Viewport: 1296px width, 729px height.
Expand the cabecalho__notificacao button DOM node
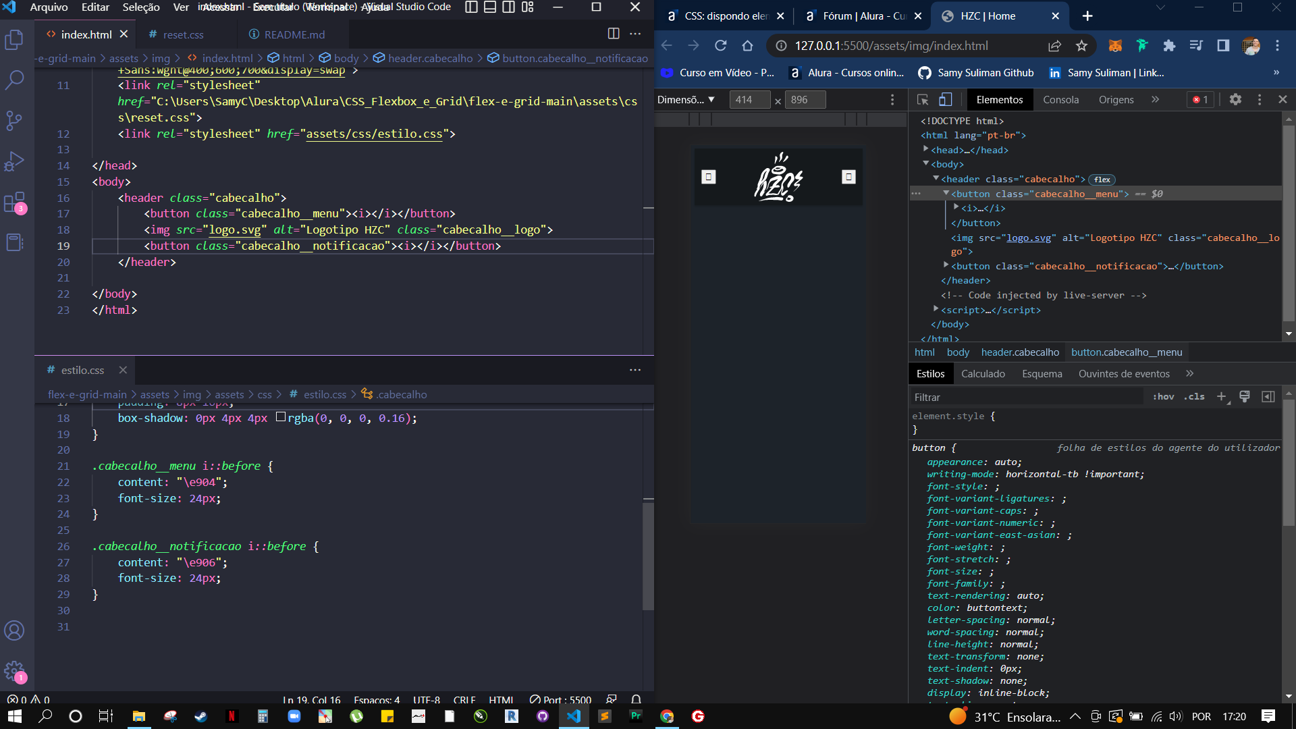946,265
